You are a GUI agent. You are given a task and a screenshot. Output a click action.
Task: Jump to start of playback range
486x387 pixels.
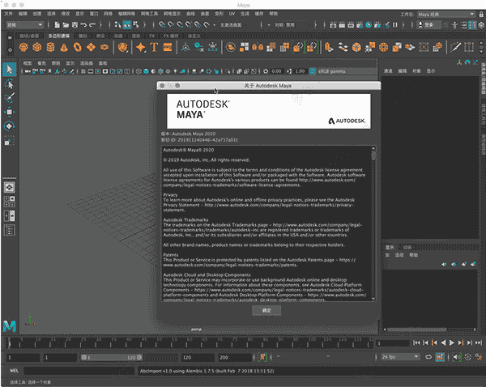point(416,342)
